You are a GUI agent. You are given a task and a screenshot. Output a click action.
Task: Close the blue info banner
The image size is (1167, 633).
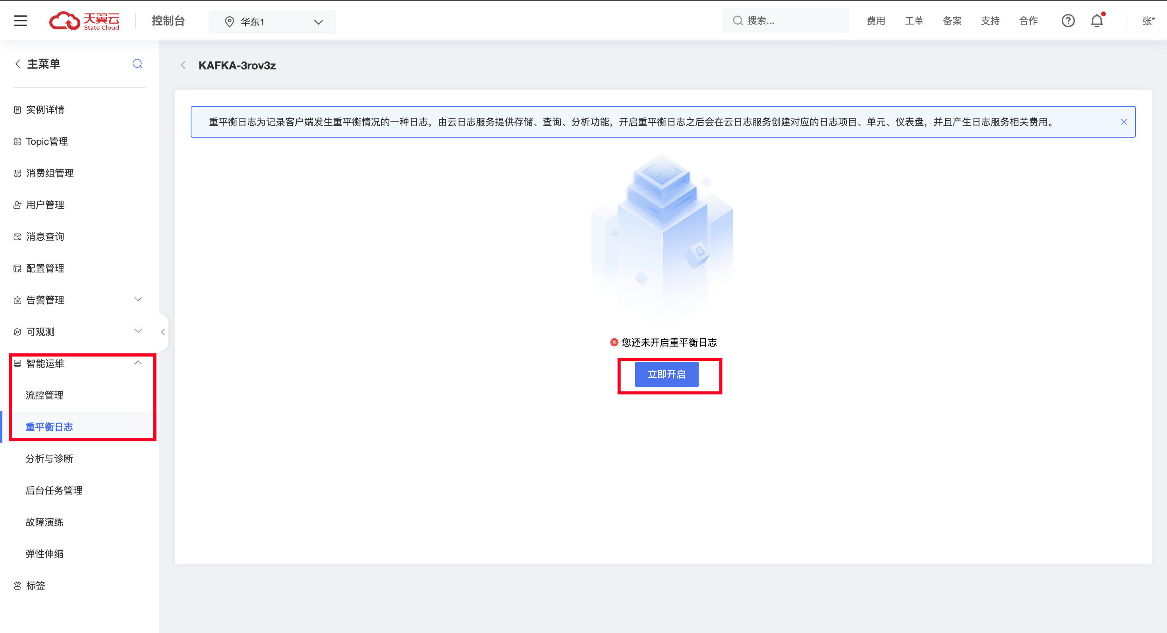1124,122
